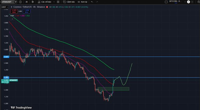Start bar replay with Xem lại
Image resolution: width=200 pixels, height=110 pixels.
point(82,2)
